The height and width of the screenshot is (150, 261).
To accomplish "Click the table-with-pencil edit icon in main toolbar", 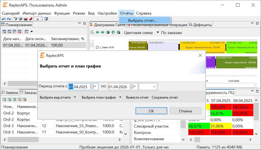I will [x=16, y=19].
